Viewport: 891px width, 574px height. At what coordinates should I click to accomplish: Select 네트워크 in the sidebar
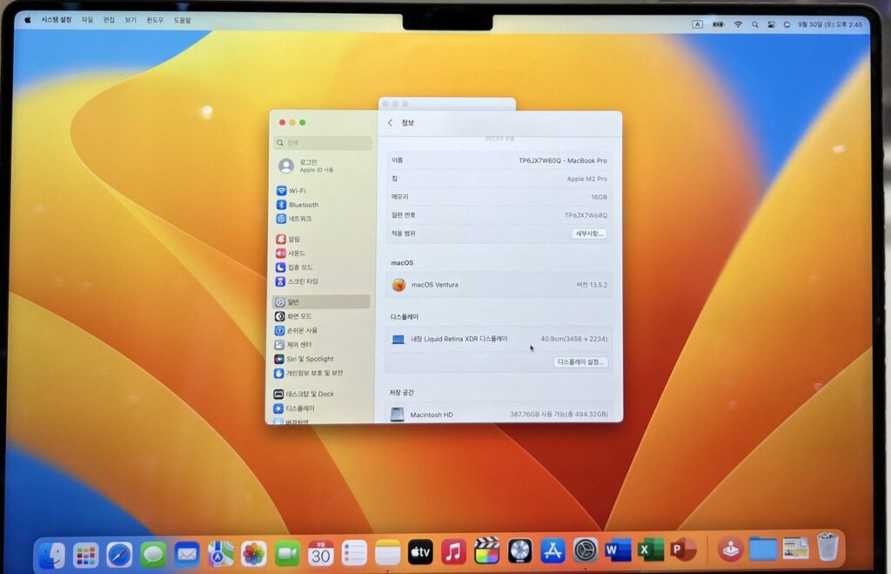point(294,219)
